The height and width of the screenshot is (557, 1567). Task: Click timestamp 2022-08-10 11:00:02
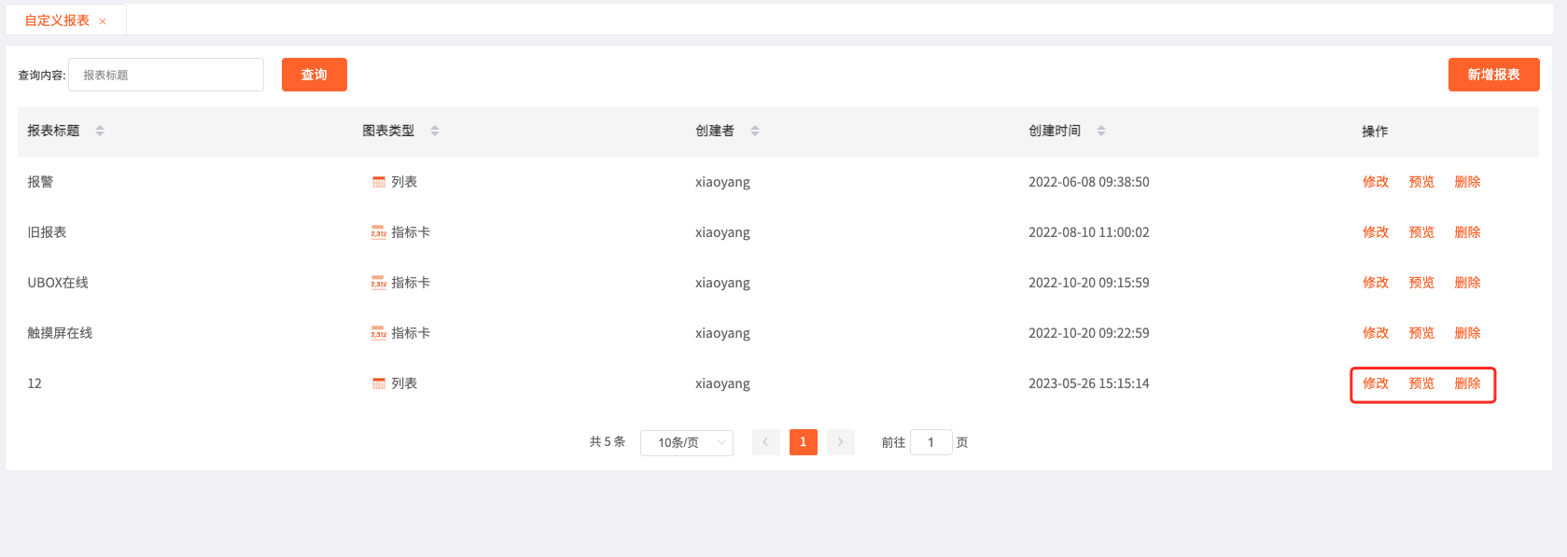[1089, 232]
